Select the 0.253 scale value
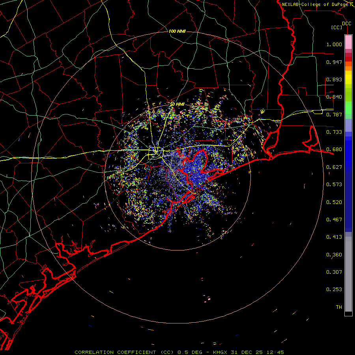This screenshot has width=355, height=355. 334,290
